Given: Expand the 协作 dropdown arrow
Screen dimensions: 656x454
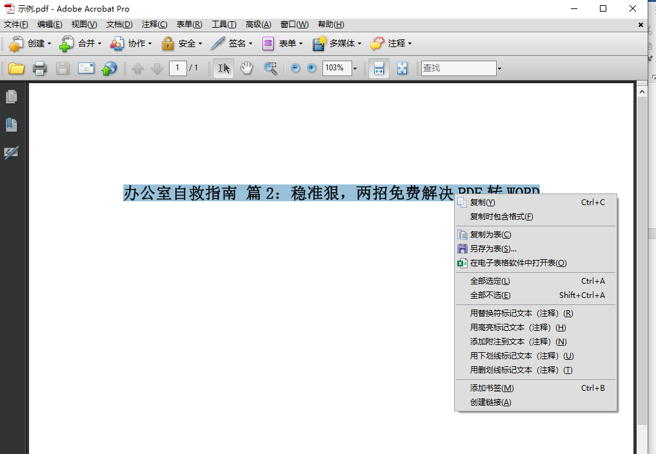Looking at the screenshot, I should click(x=150, y=43).
